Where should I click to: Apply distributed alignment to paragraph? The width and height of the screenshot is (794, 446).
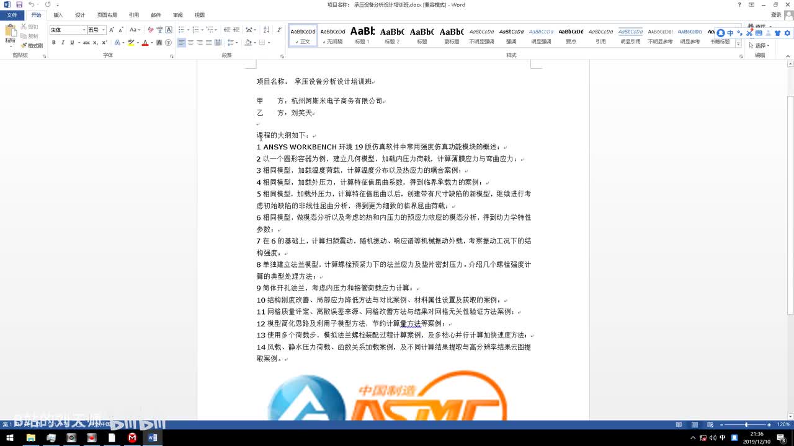(x=218, y=43)
